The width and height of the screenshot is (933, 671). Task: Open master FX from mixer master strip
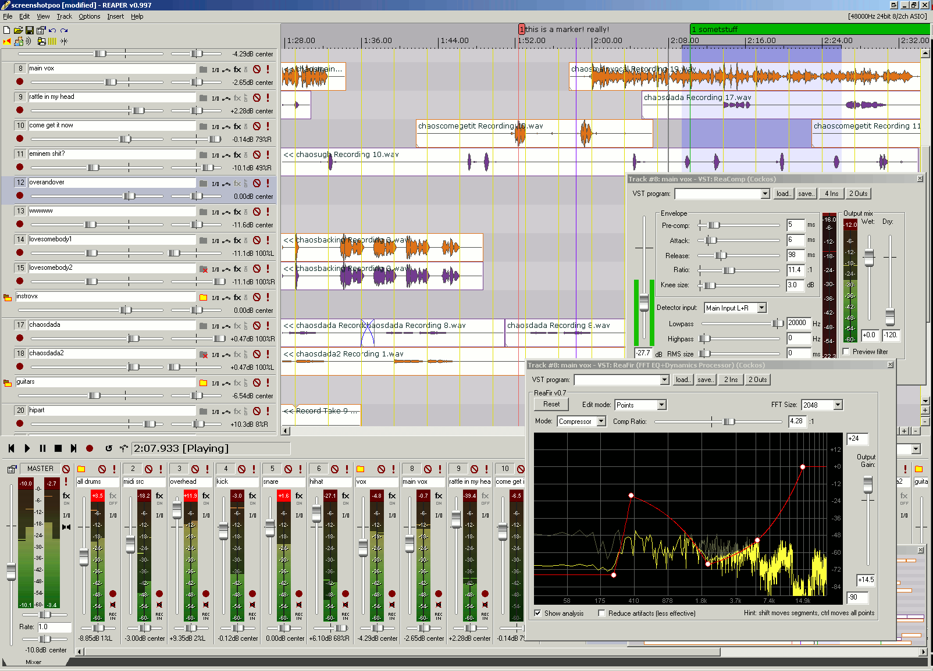click(x=66, y=496)
